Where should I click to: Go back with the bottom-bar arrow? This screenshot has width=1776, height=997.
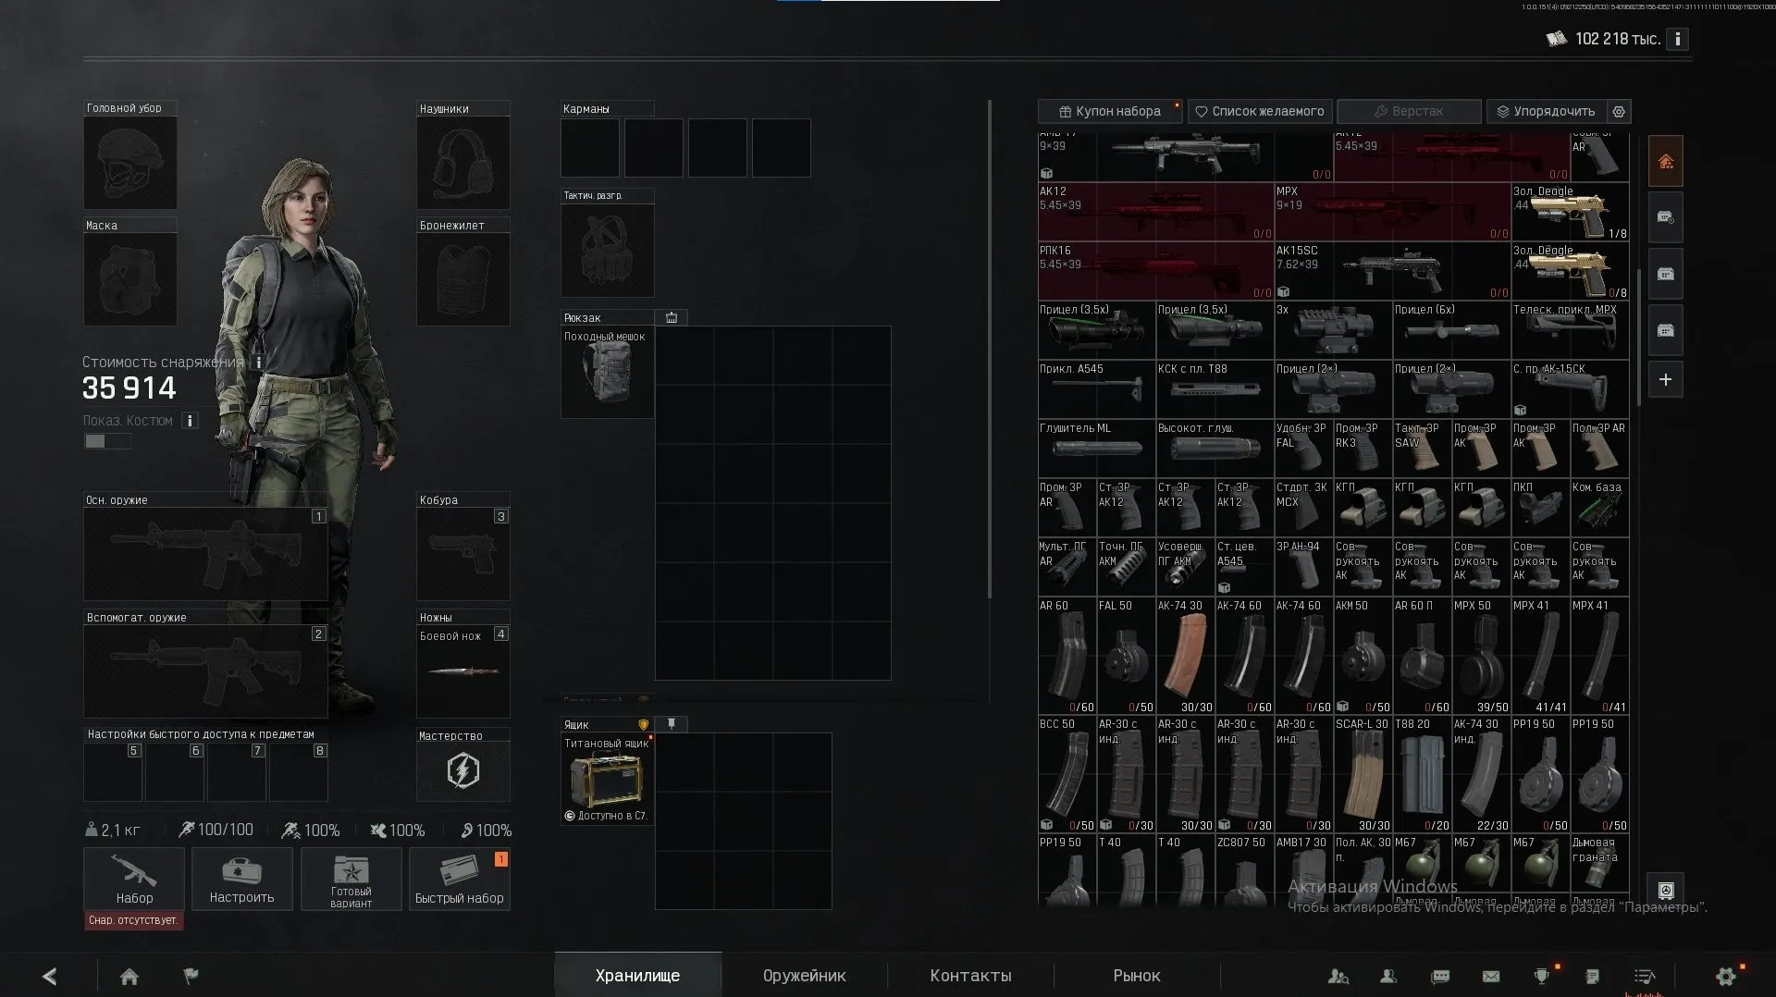(50, 976)
